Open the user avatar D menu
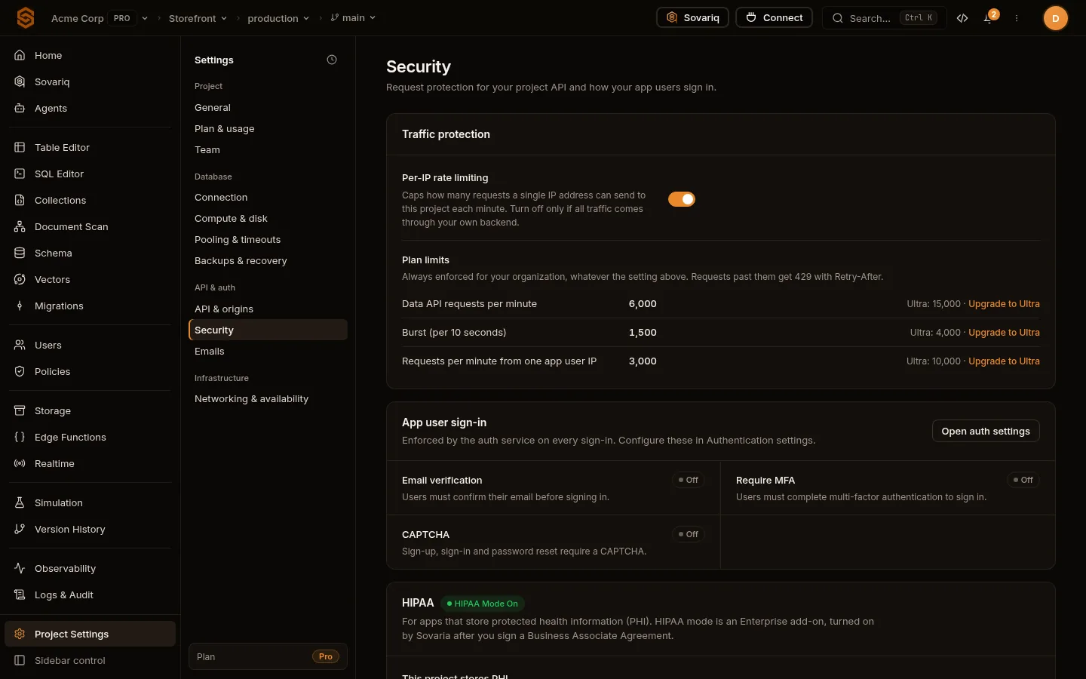The height and width of the screenshot is (679, 1086). click(1055, 18)
